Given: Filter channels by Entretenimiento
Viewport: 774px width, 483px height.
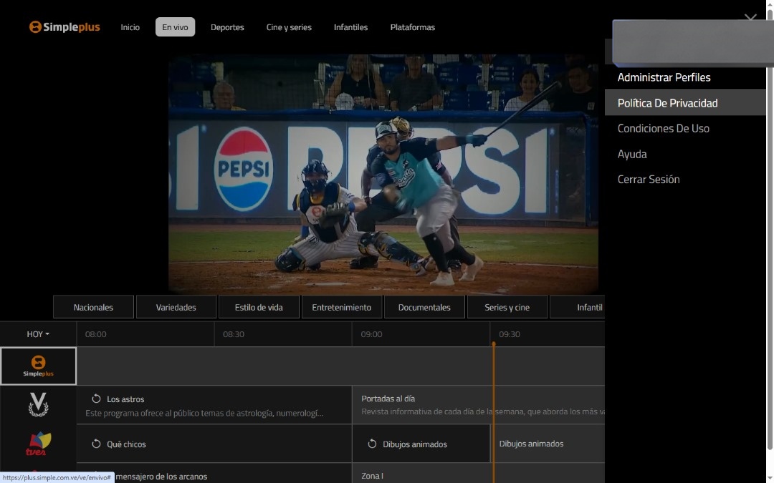Looking at the screenshot, I should [342, 307].
